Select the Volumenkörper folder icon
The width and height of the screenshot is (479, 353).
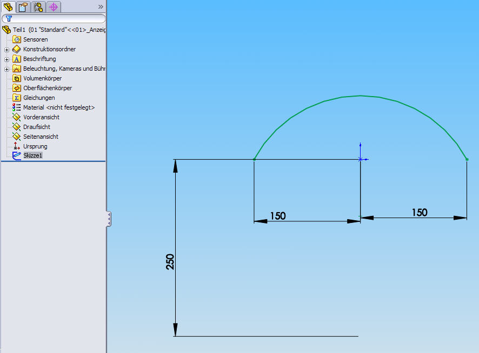pos(17,78)
